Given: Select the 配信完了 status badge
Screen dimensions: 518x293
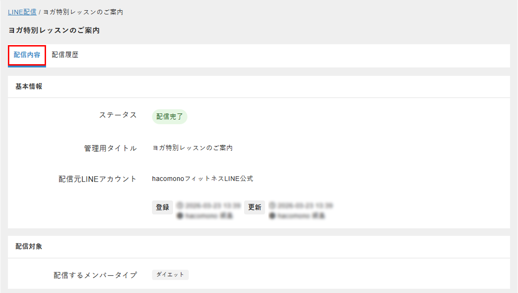Looking at the screenshot, I should pos(169,116).
